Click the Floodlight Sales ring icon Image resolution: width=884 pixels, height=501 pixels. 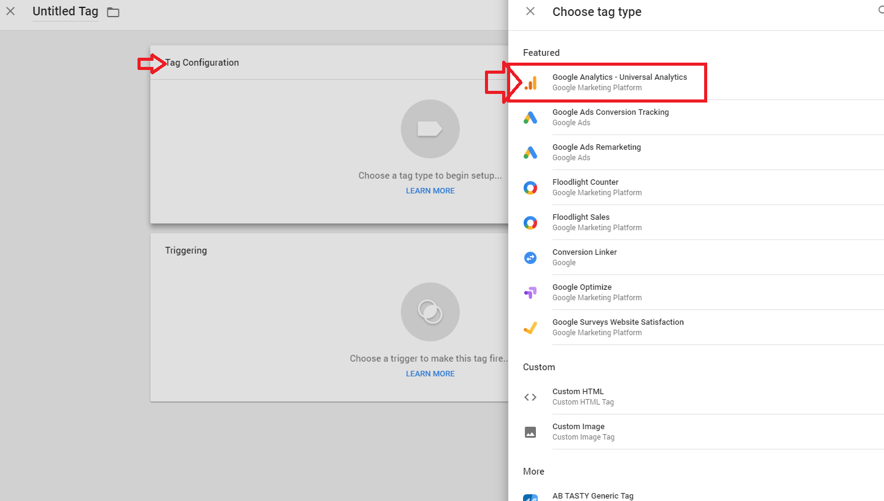[530, 223]
